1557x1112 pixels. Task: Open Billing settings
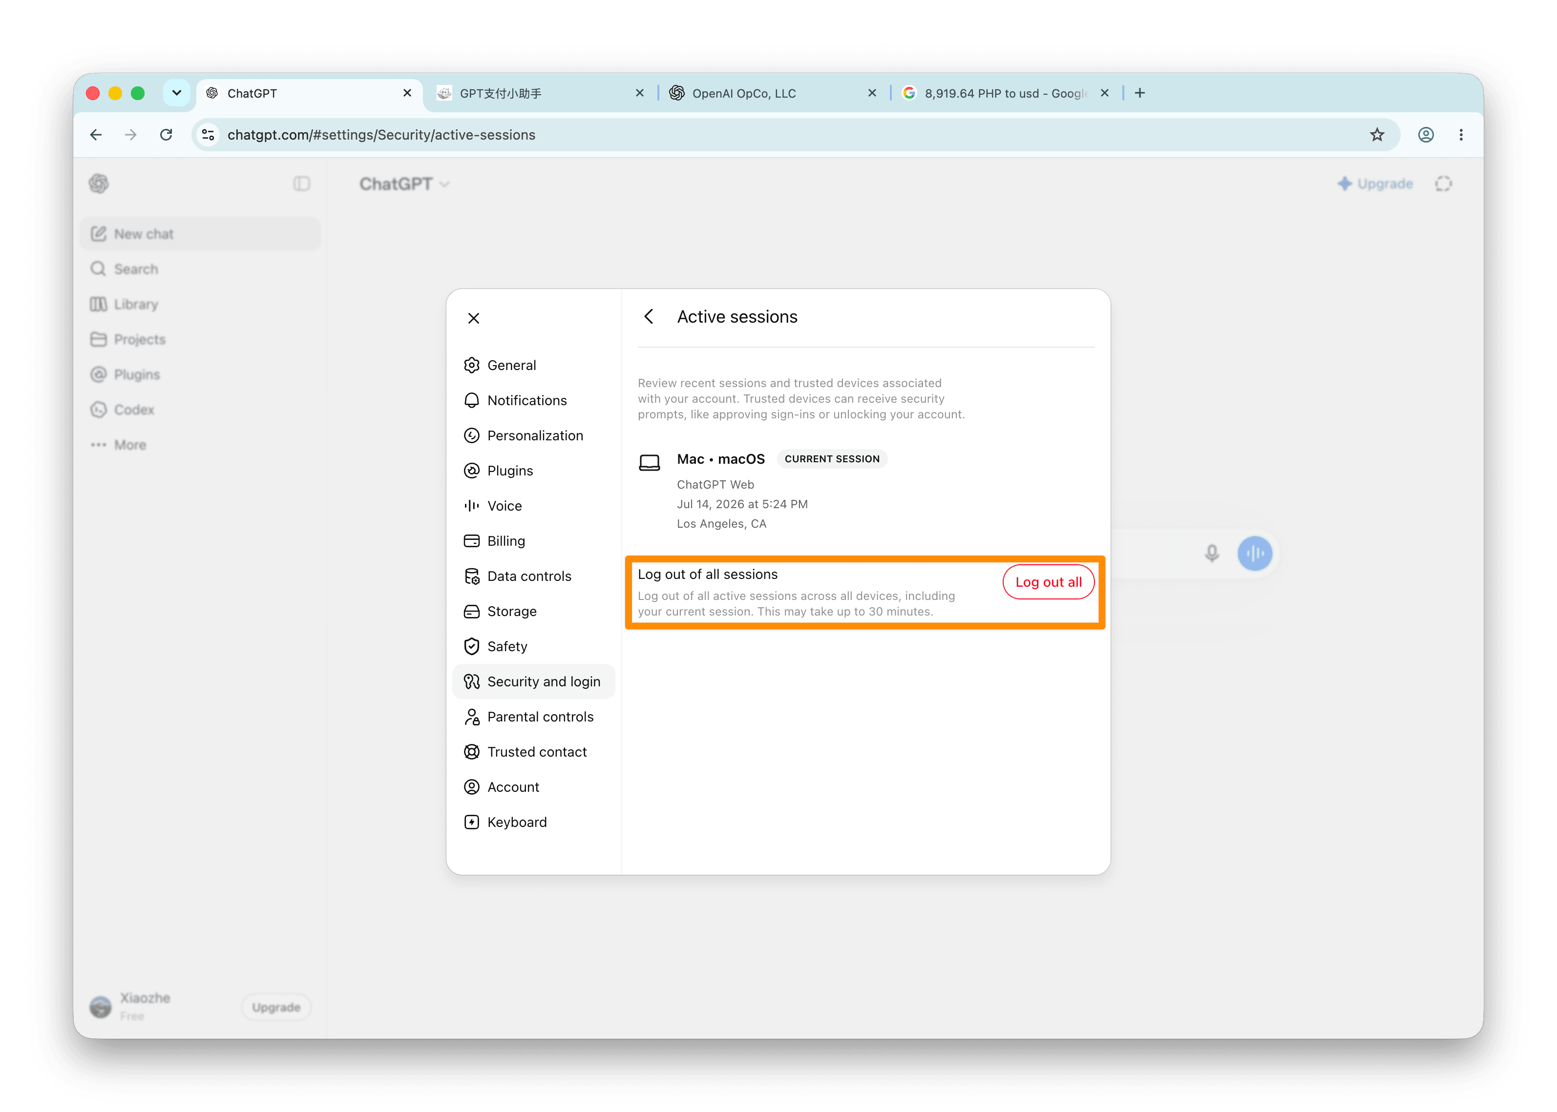(x=534, y=541)
